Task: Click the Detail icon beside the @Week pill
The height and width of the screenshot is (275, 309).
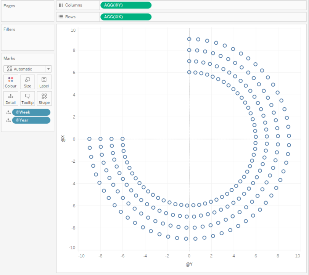Action: tap(8, 112)
